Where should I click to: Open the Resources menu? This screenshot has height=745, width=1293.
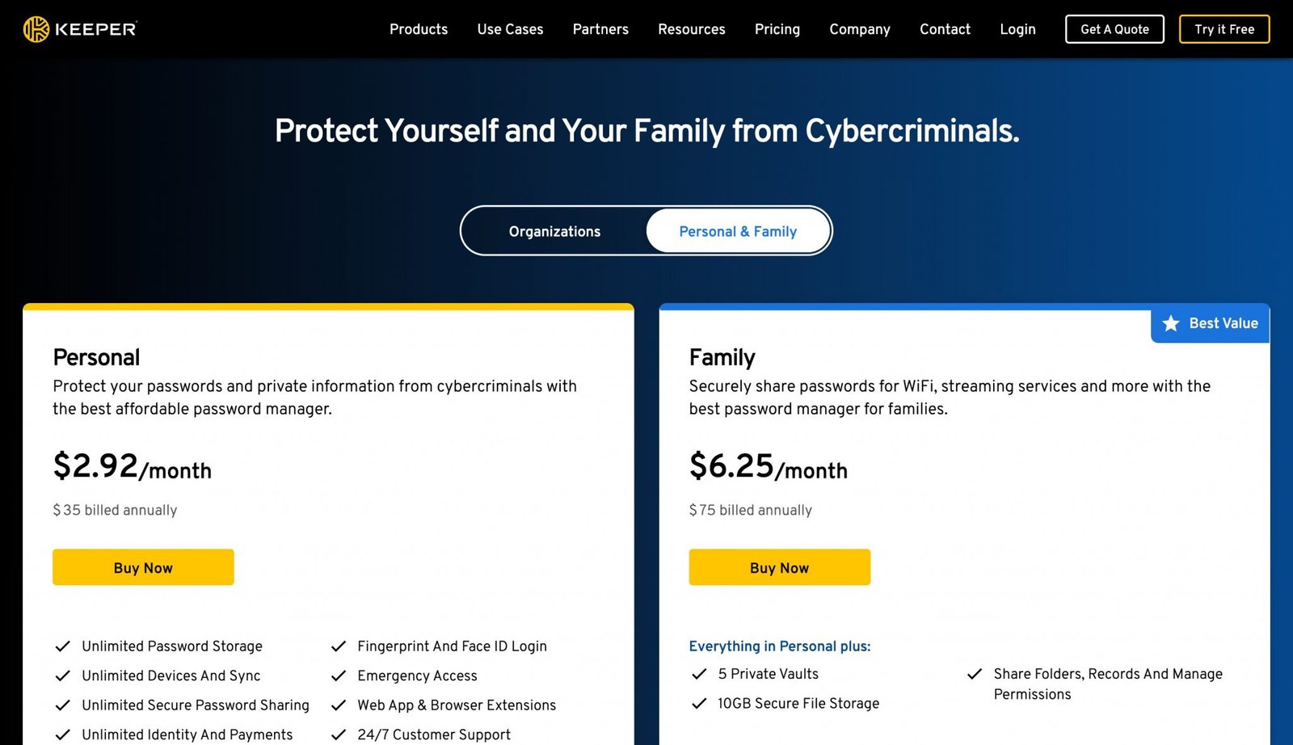(x=692, y=29)
